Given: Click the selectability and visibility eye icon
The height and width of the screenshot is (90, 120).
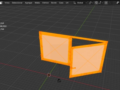Looking at the screenshot, I should pos(118,3).
